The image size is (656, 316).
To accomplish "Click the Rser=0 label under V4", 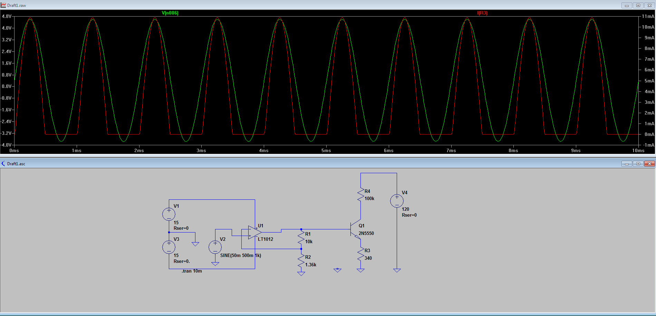I will pyautogui.click(x=409, y=215).
